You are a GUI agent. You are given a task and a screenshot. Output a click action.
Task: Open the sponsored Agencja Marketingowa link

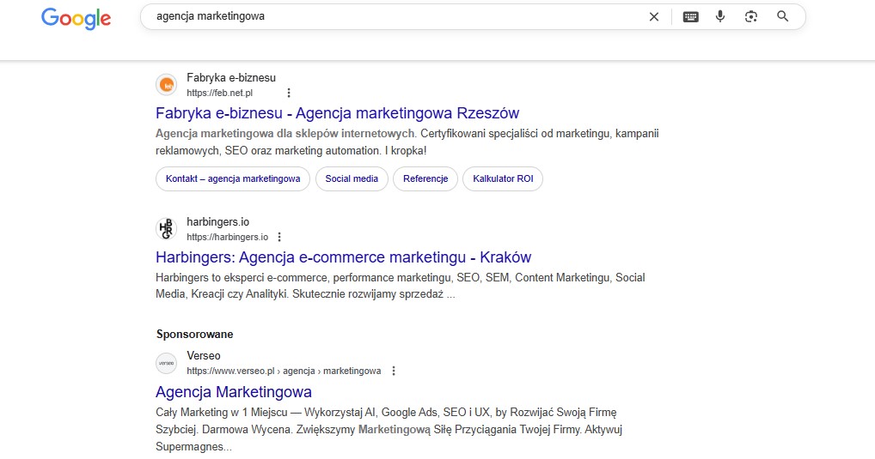click(x=234, y=392)
